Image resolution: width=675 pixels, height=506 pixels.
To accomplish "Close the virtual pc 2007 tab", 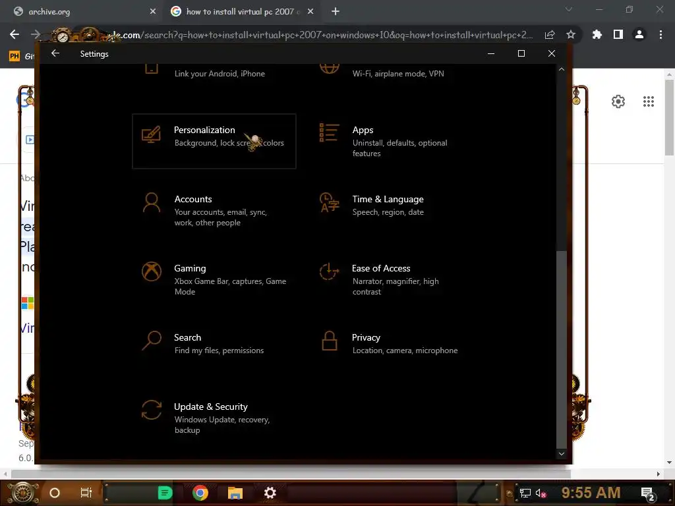I will click(310, 12).
